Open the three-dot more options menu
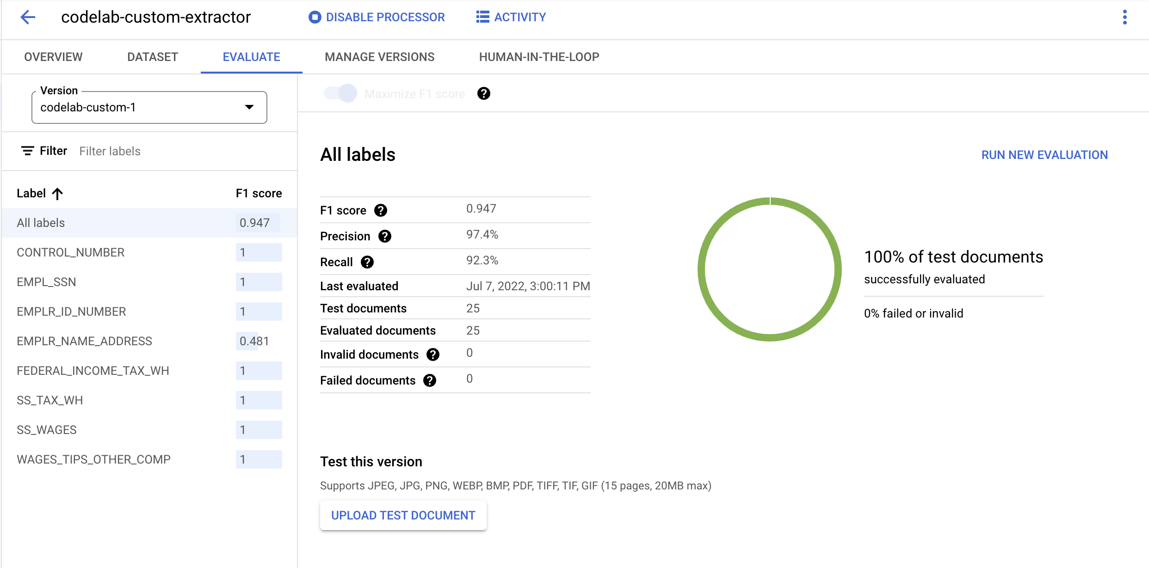Viewport: 1149px width, 568px height. tap(1124, 17)
